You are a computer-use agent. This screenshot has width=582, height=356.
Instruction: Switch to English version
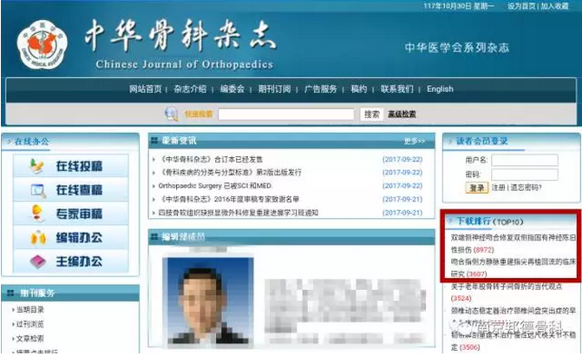(440, 89)
